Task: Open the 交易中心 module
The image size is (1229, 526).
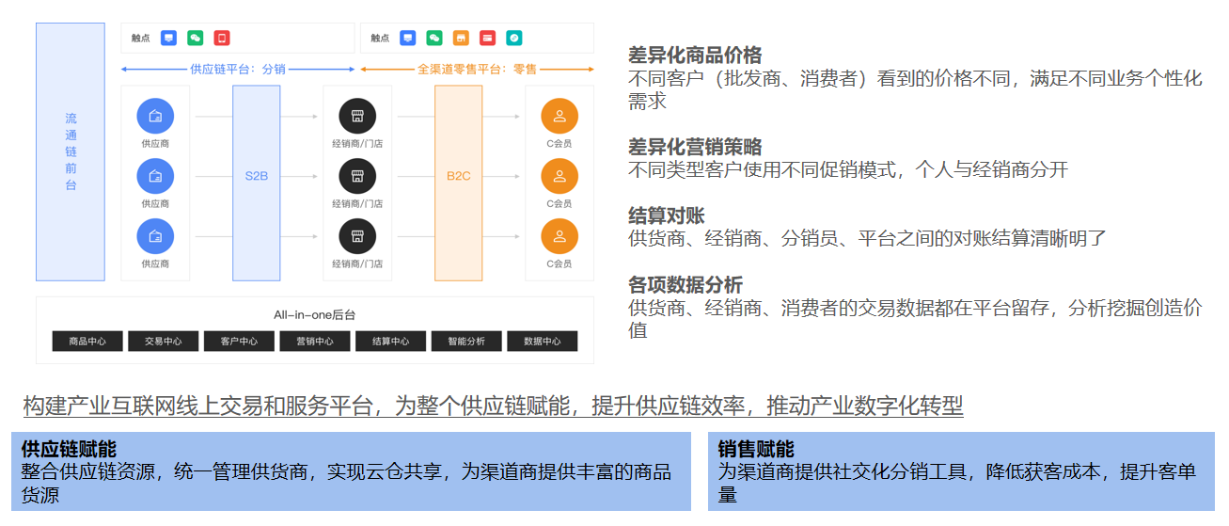Action: click(164, 342)
